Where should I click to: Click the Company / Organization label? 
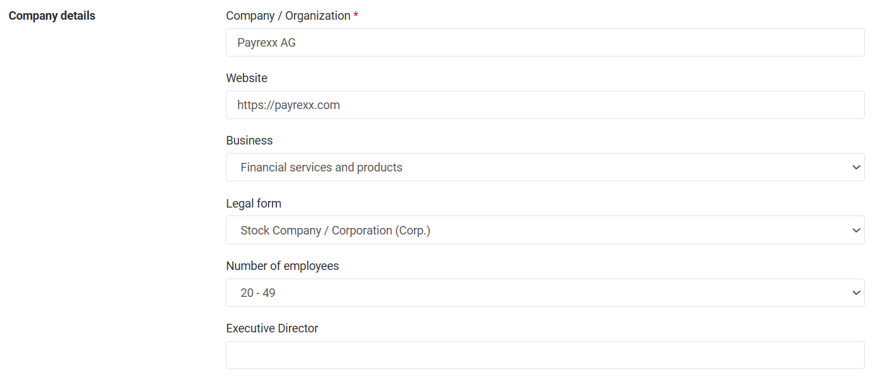[288, 16]
